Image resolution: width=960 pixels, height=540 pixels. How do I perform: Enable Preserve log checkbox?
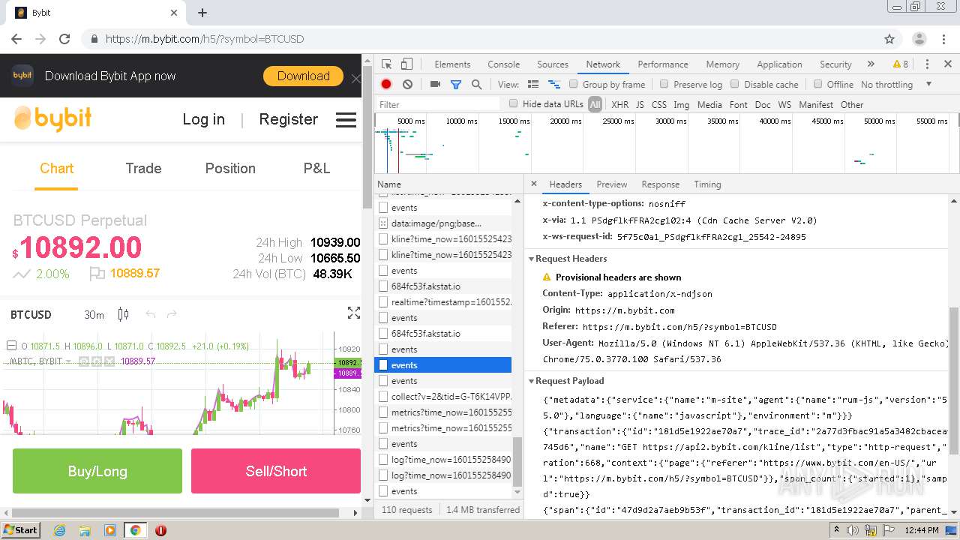point(664,84)
